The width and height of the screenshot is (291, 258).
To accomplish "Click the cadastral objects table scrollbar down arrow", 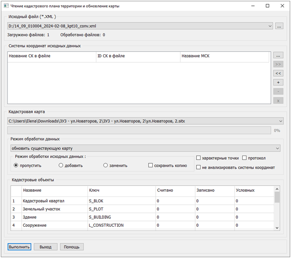I will tap(277, 228).
